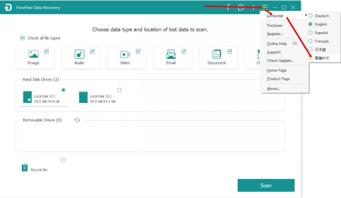Open the Facebook share icon in title bar
Image resolution: width=341 pixels, height=198 pixels.
228,7
